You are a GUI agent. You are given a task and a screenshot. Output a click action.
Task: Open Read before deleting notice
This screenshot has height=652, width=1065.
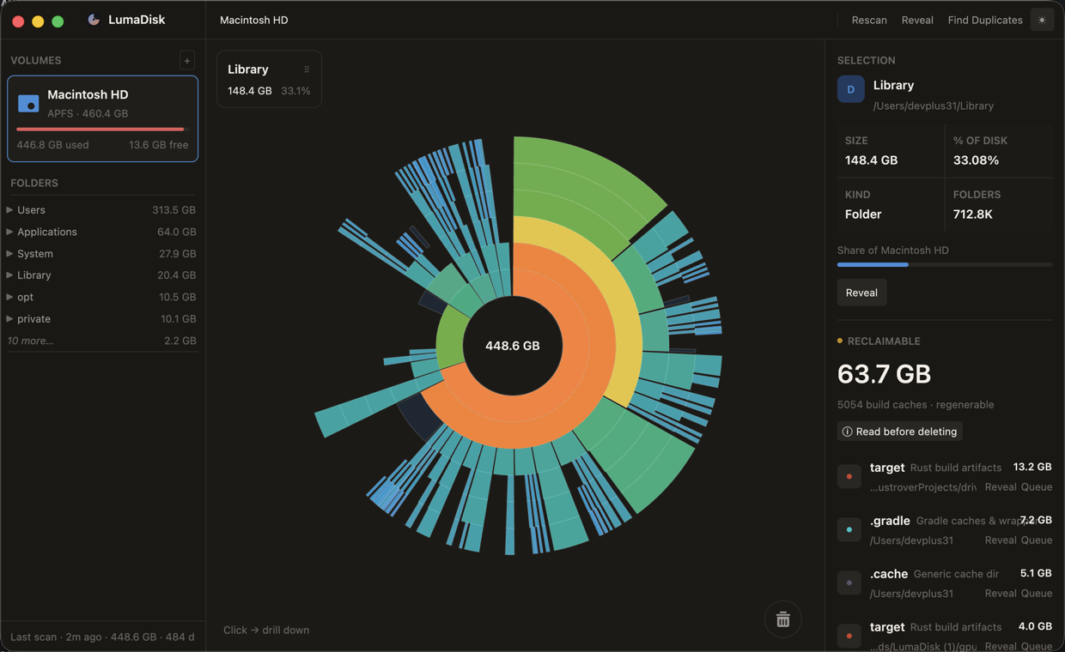899,432
